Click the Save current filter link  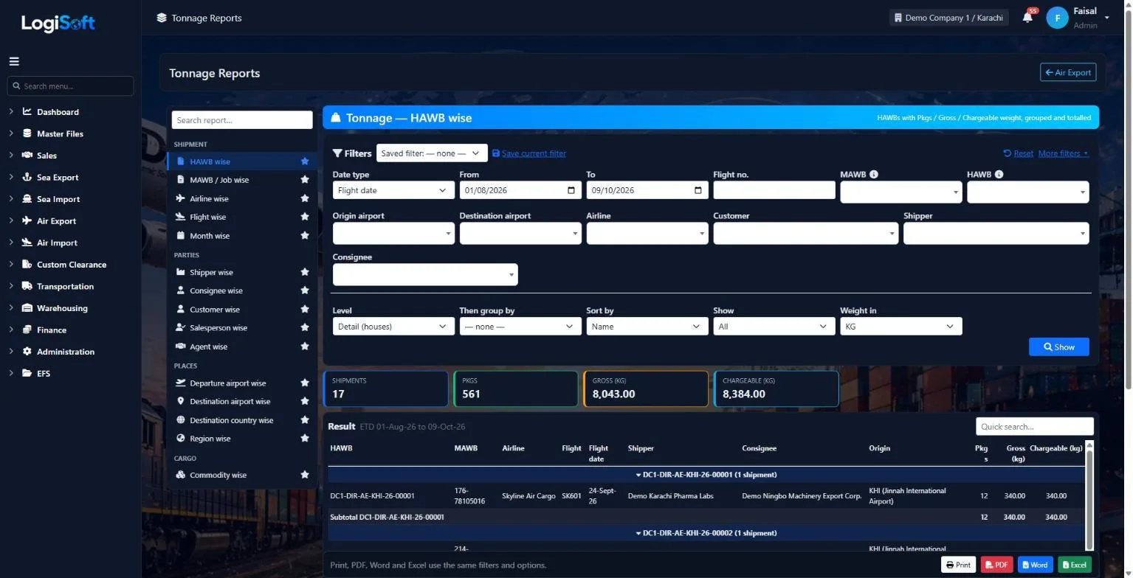534,153
